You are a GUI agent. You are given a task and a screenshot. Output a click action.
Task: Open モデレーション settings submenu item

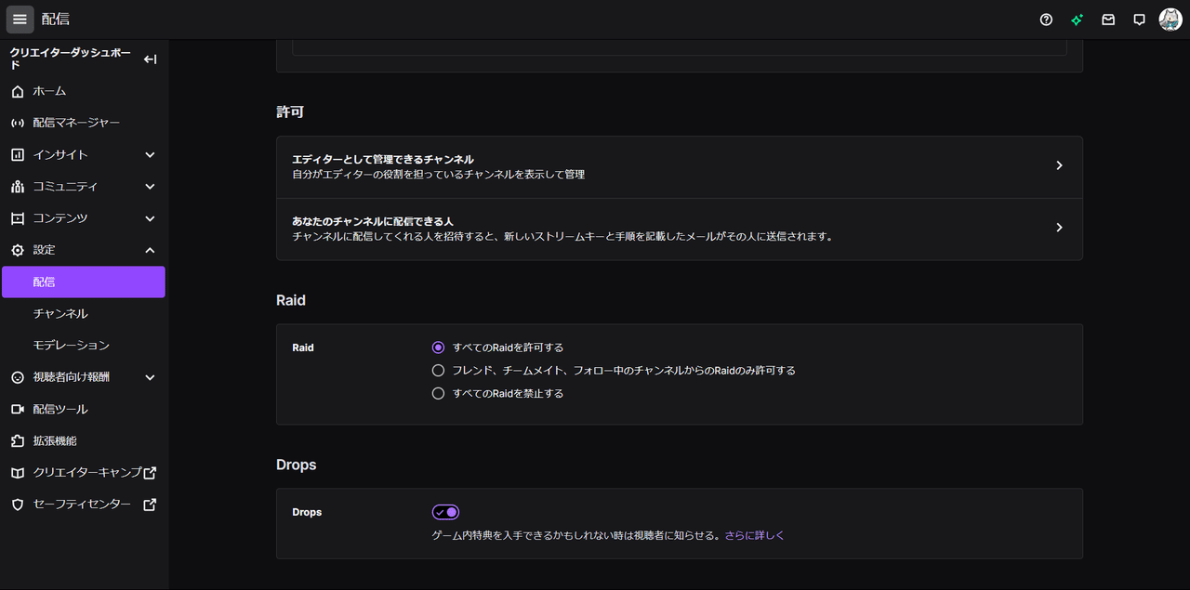[72, 345]
